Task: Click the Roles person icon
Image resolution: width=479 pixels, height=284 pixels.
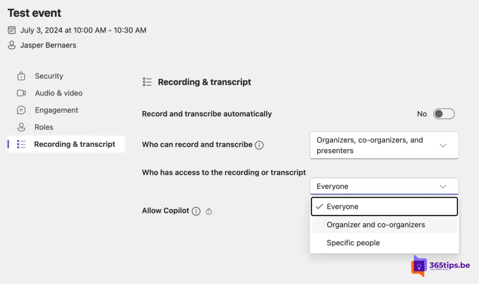Action: (21, 127)
